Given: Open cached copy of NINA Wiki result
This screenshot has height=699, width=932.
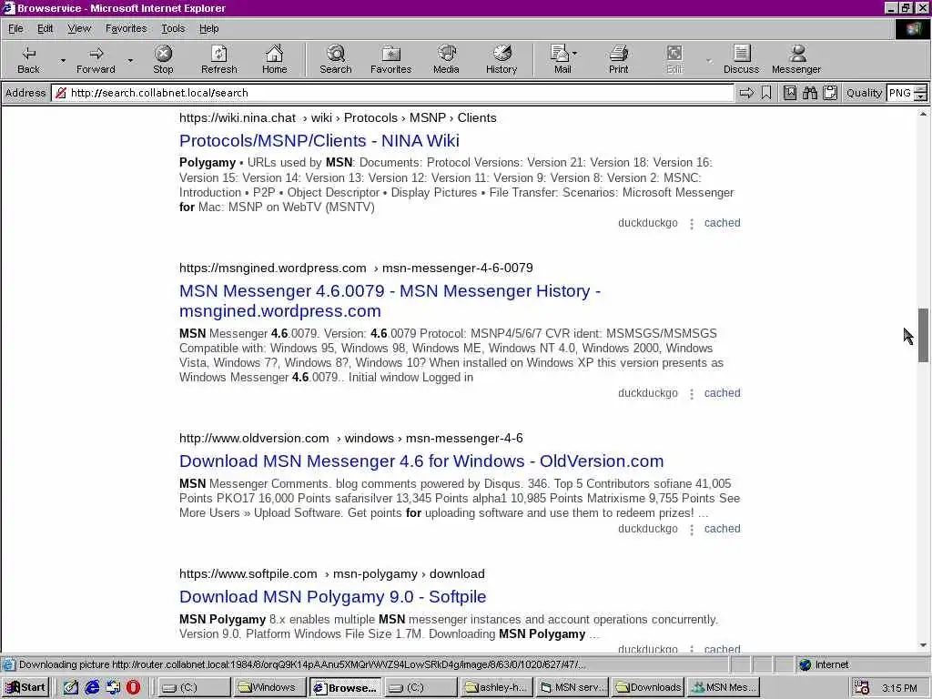Looking at the screenshot, I should (x=722, y=223).
